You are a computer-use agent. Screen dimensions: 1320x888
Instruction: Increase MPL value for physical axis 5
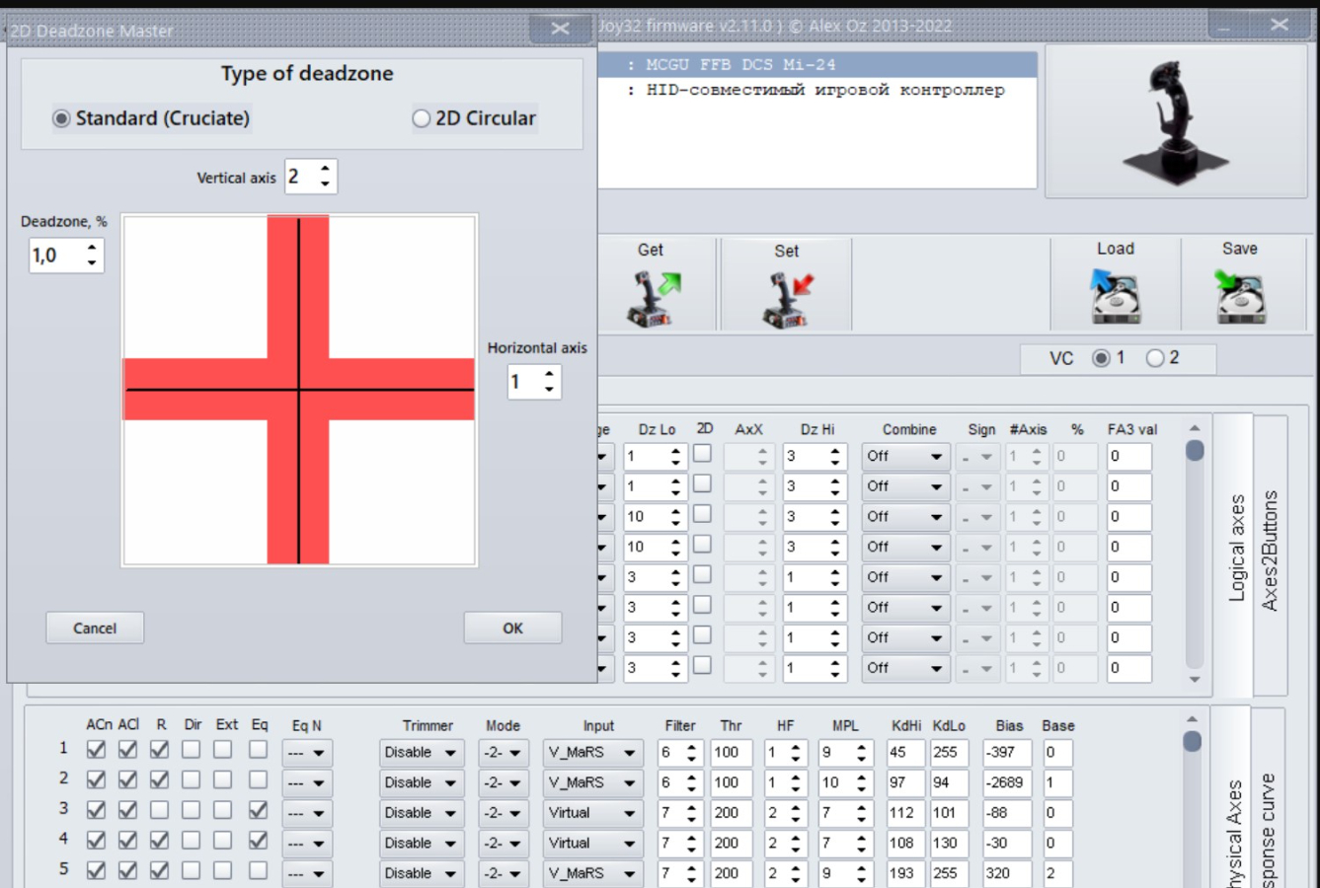point(862,867)
